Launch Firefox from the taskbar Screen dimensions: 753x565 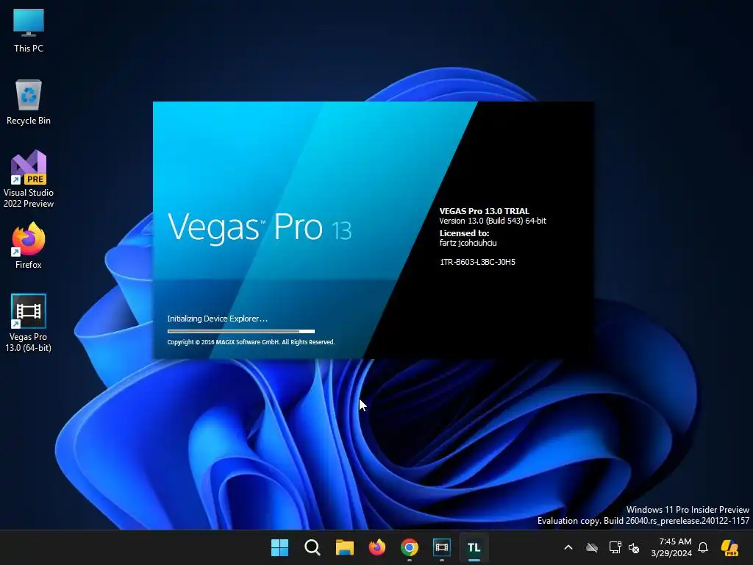[377, 547]
